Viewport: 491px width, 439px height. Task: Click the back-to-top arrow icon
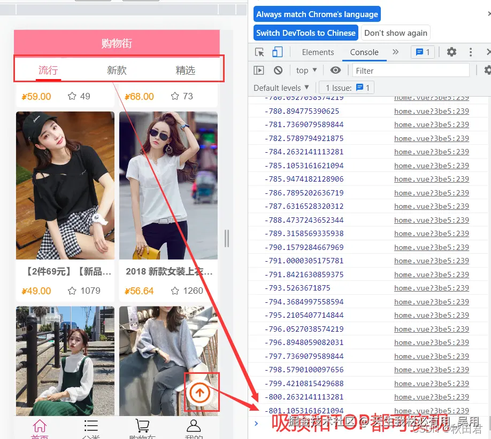pyautogui.click(x=200, y=392)
